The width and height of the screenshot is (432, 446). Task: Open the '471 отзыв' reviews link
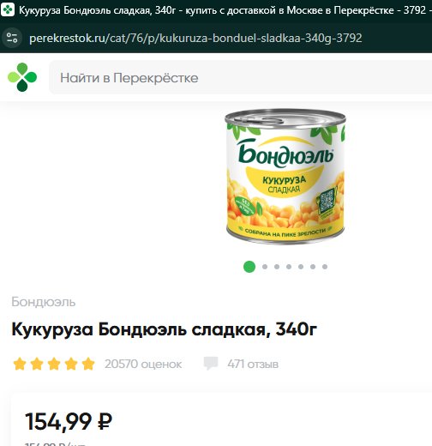253,364
